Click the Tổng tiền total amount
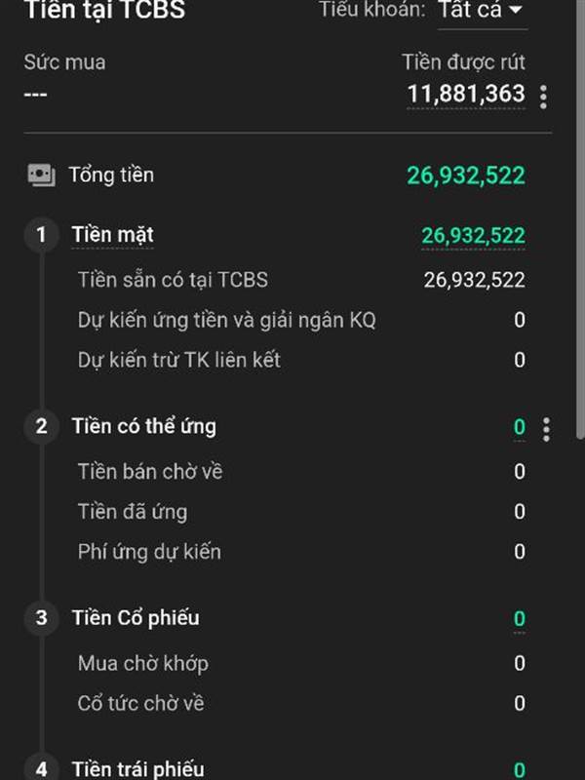 point(466,175)
